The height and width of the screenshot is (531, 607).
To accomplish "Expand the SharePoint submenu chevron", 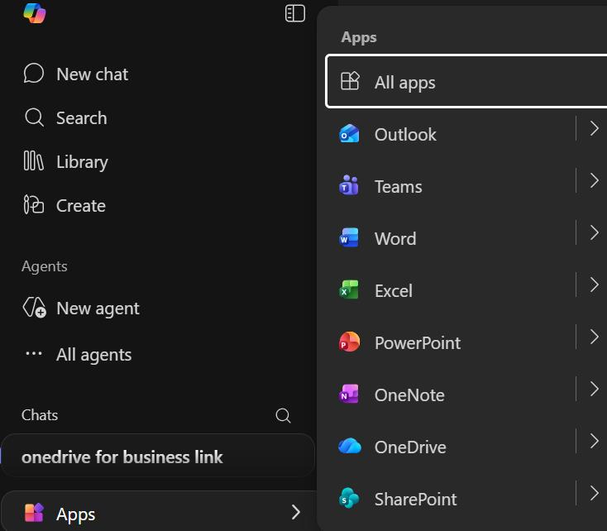I will click(595, 493).
